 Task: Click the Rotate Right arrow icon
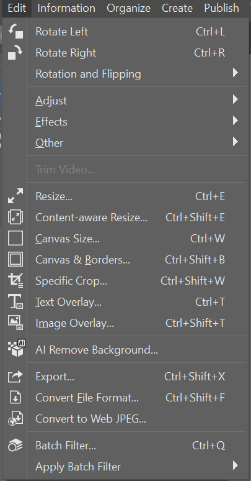click(15, 52)
